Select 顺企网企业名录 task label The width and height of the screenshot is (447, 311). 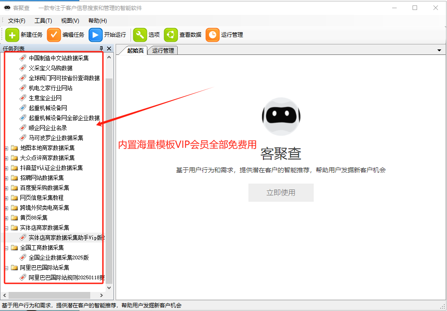click(x=48, y=128)
